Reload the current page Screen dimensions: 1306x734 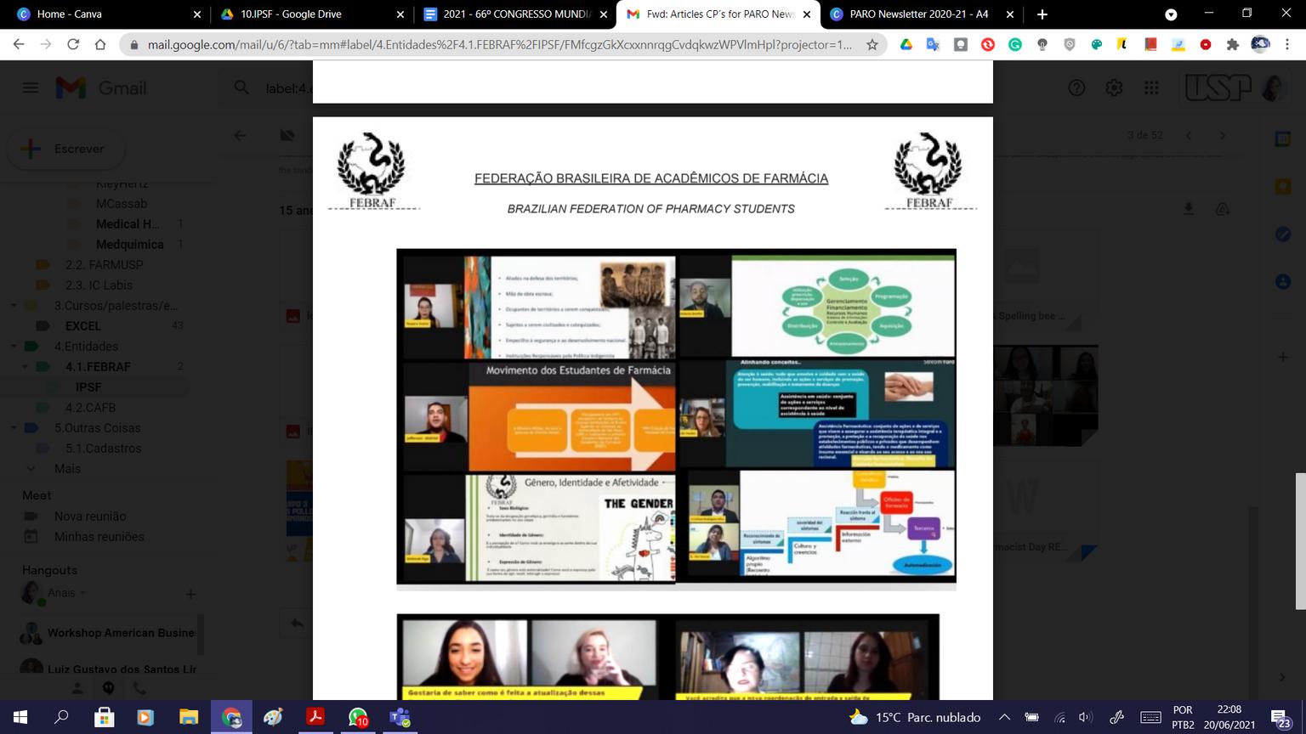coord(73,44)
